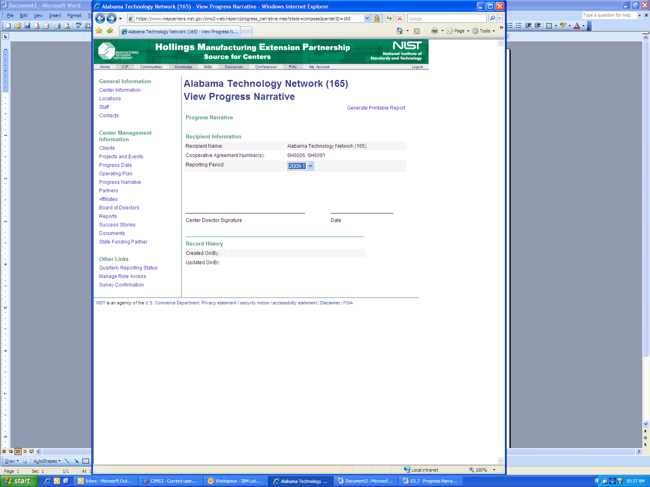
Task: Click the Generate Printable Report link
Action: point(376,108)
